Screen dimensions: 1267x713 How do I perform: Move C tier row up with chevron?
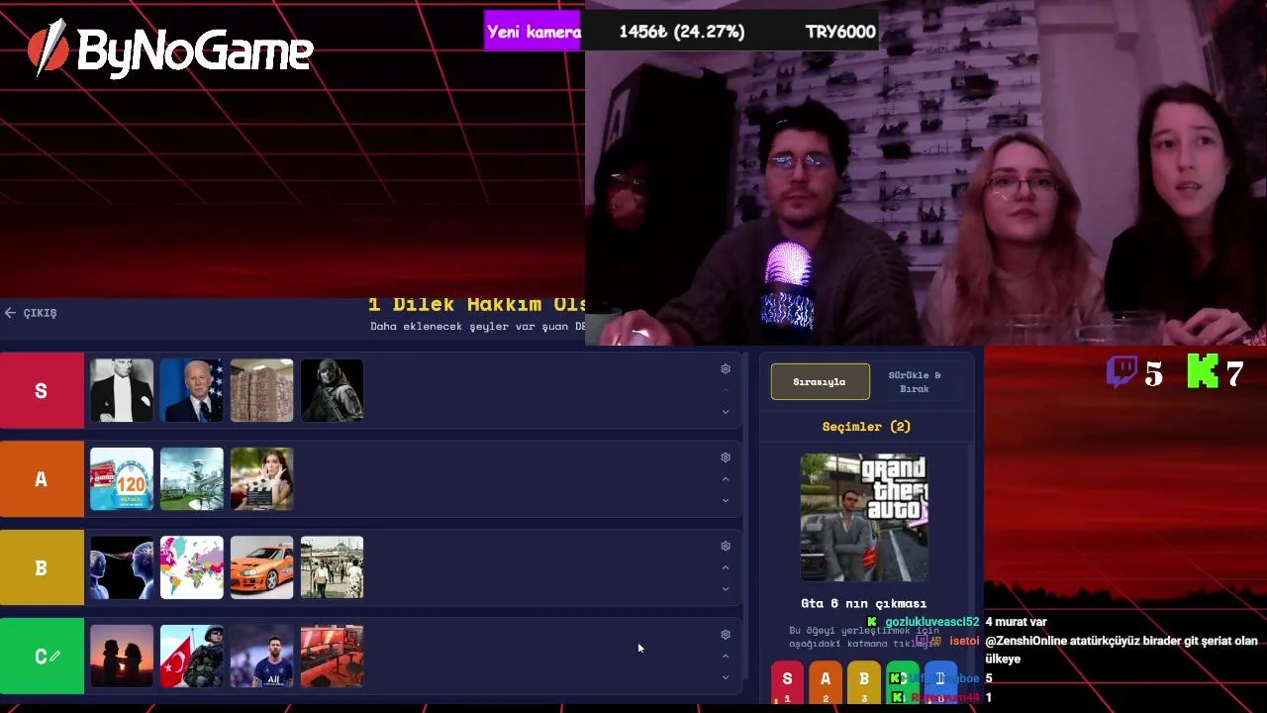726,657
